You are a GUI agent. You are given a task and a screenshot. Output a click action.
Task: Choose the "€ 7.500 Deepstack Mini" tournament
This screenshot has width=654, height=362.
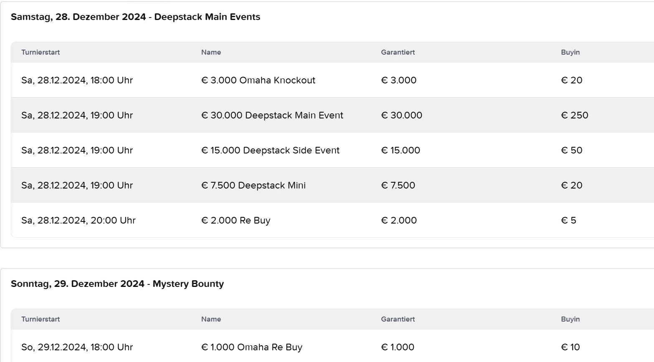coord(253,185)
